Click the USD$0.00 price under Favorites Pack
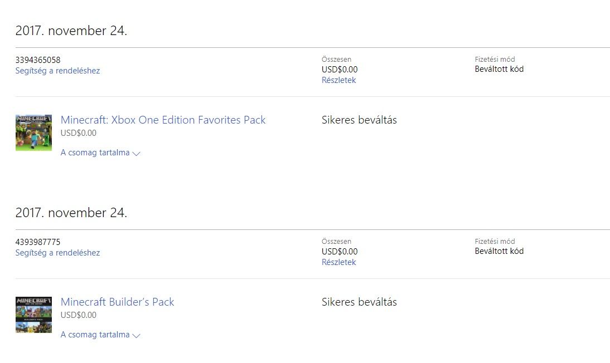 (78, 133)
